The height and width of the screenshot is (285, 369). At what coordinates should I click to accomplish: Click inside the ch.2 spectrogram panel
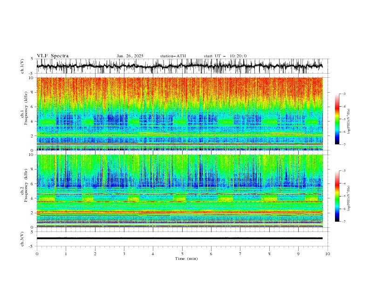click(180, 191)
